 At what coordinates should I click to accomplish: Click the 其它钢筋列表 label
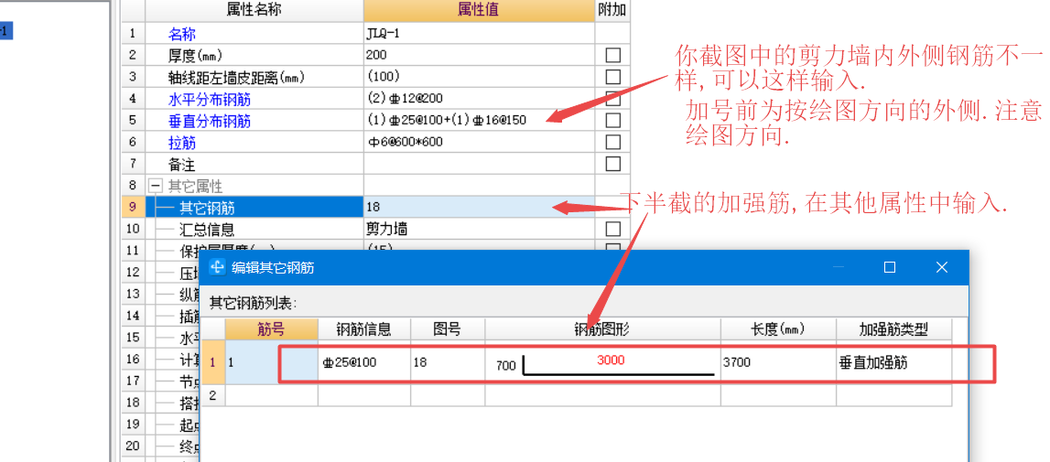click(253, 303)
